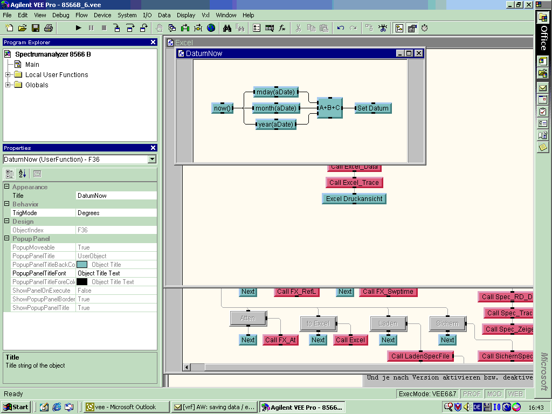
Task: Click the binoculars Find icon
Action: 227,27
